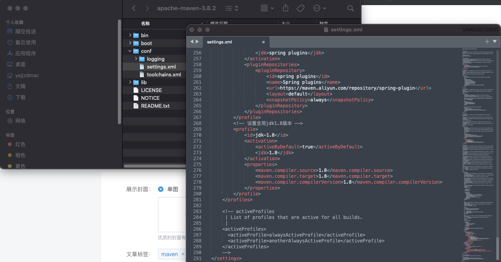Click the UNREGISTERED label
This screenshot has height=262, width=501.
[480, 30]
